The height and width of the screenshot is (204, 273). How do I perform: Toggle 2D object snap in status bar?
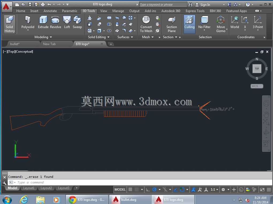click(182, 190)
